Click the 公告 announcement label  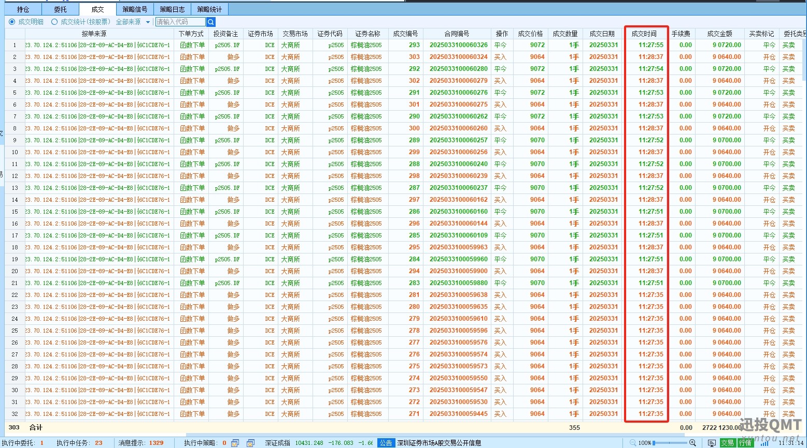click(x=386, y=443)
